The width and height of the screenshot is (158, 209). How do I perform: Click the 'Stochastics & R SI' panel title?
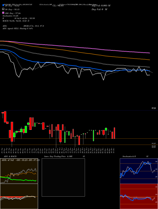[135, 156]
